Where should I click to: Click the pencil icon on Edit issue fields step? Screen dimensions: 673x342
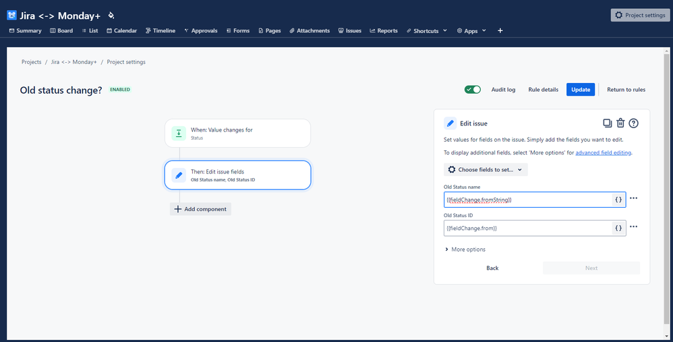[x=179, y=175]
